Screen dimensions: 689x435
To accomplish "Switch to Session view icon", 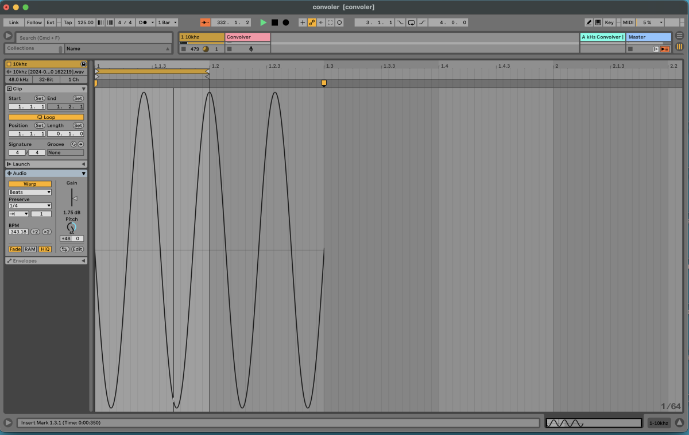I will click(680, 47).
